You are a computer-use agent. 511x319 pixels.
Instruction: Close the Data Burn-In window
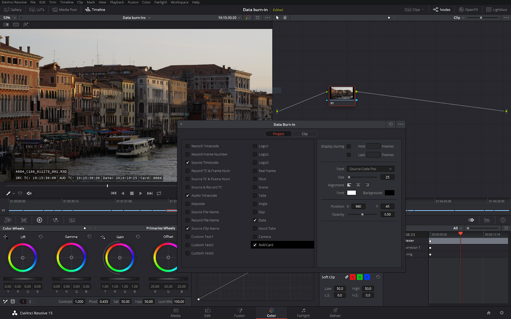click(x=181, y=124)
